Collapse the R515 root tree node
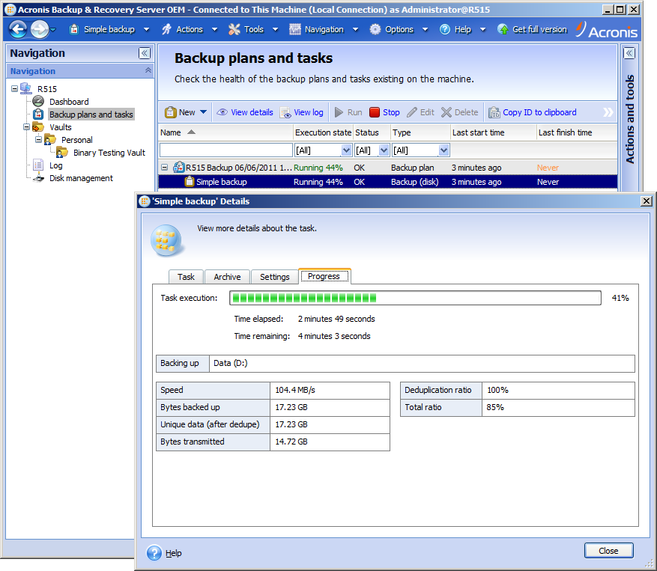Viewport: 657px width, 571px height. (x=15, y=89)
